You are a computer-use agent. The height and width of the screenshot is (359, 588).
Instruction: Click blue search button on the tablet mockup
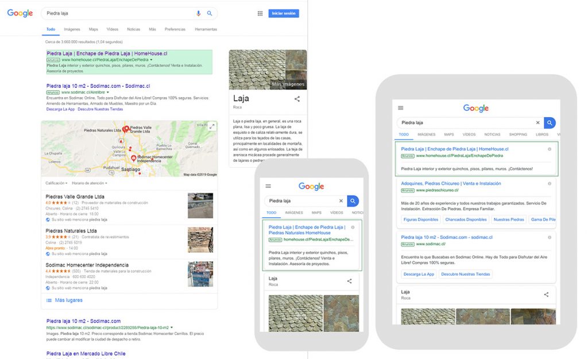click(x=550, y=123)
